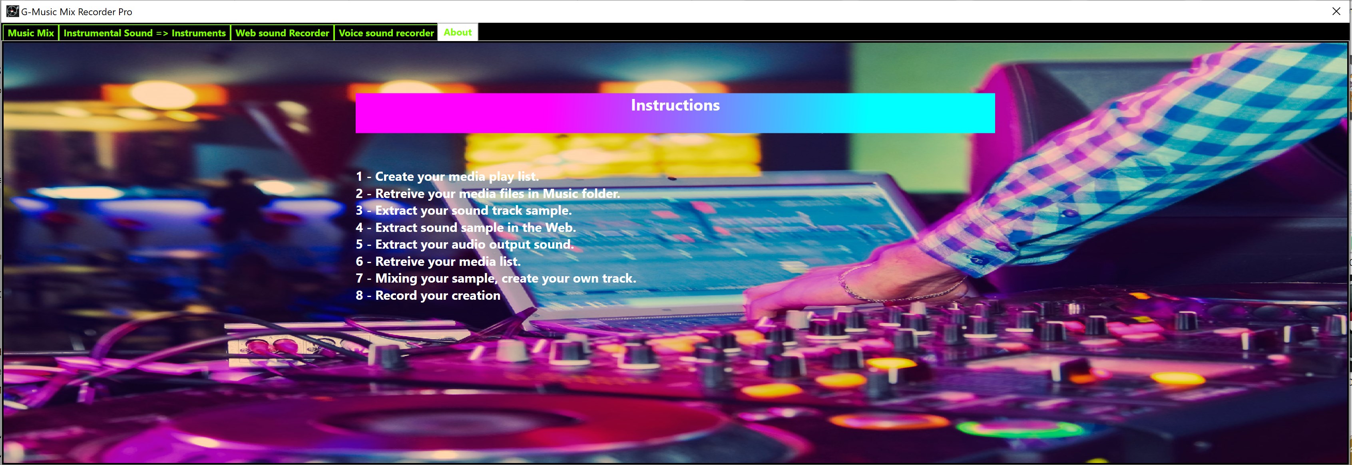Select the About tab
The image size is (1352, 465).
pyautogui.click(x=457, y=32)
